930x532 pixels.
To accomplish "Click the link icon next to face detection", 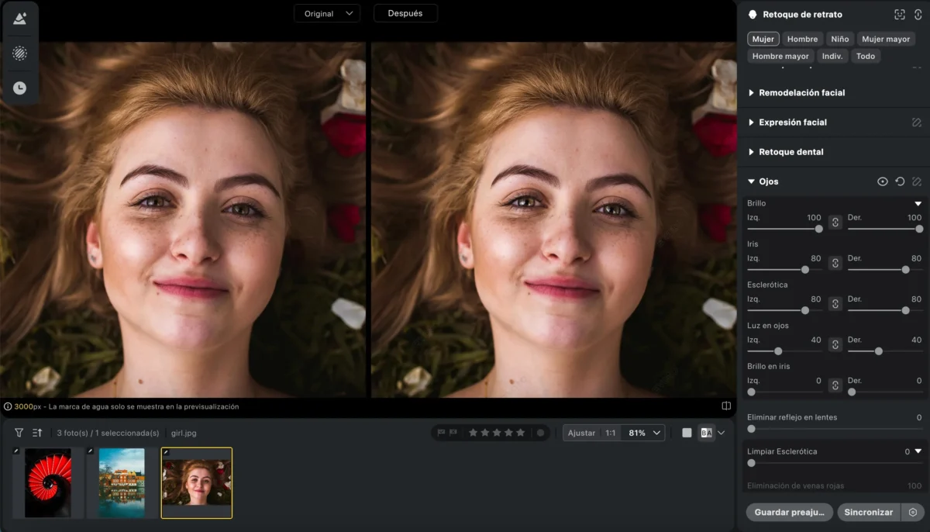I will click(x=918, y=15).
